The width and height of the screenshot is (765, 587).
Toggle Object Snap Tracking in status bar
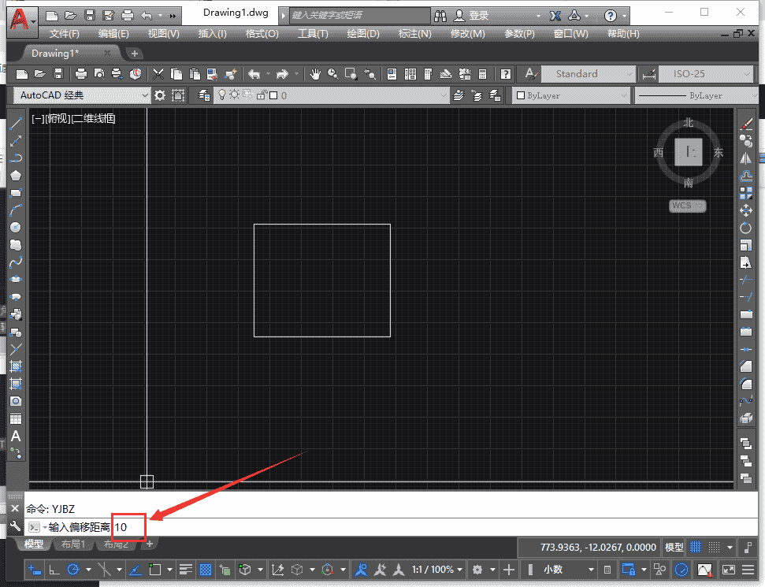click(136, 570)
